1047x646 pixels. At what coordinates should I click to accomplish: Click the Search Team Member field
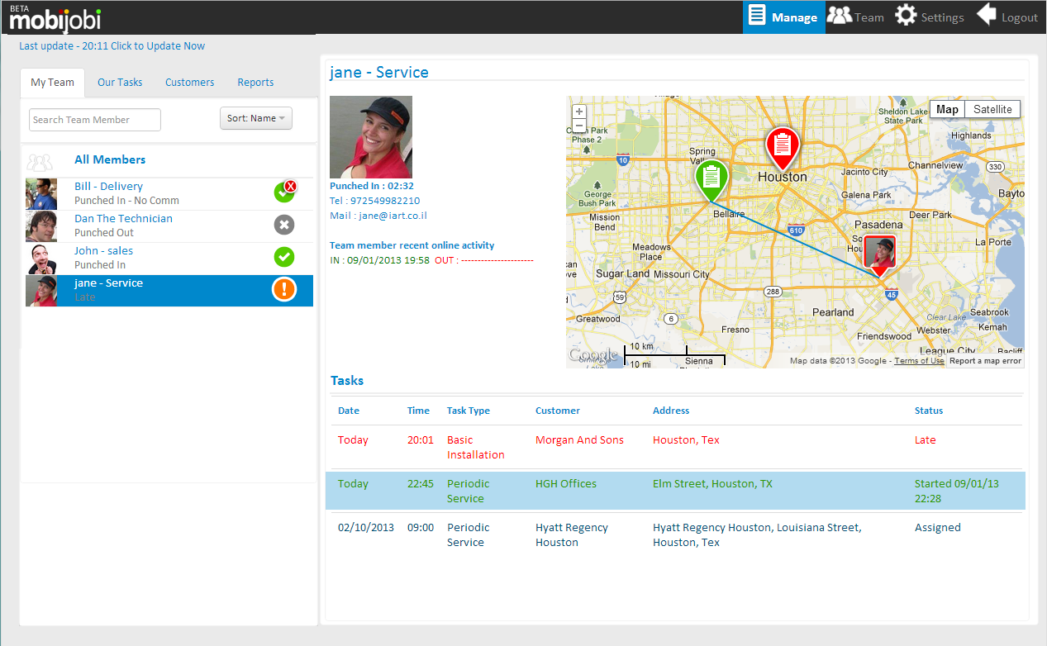tap(95, 120)
